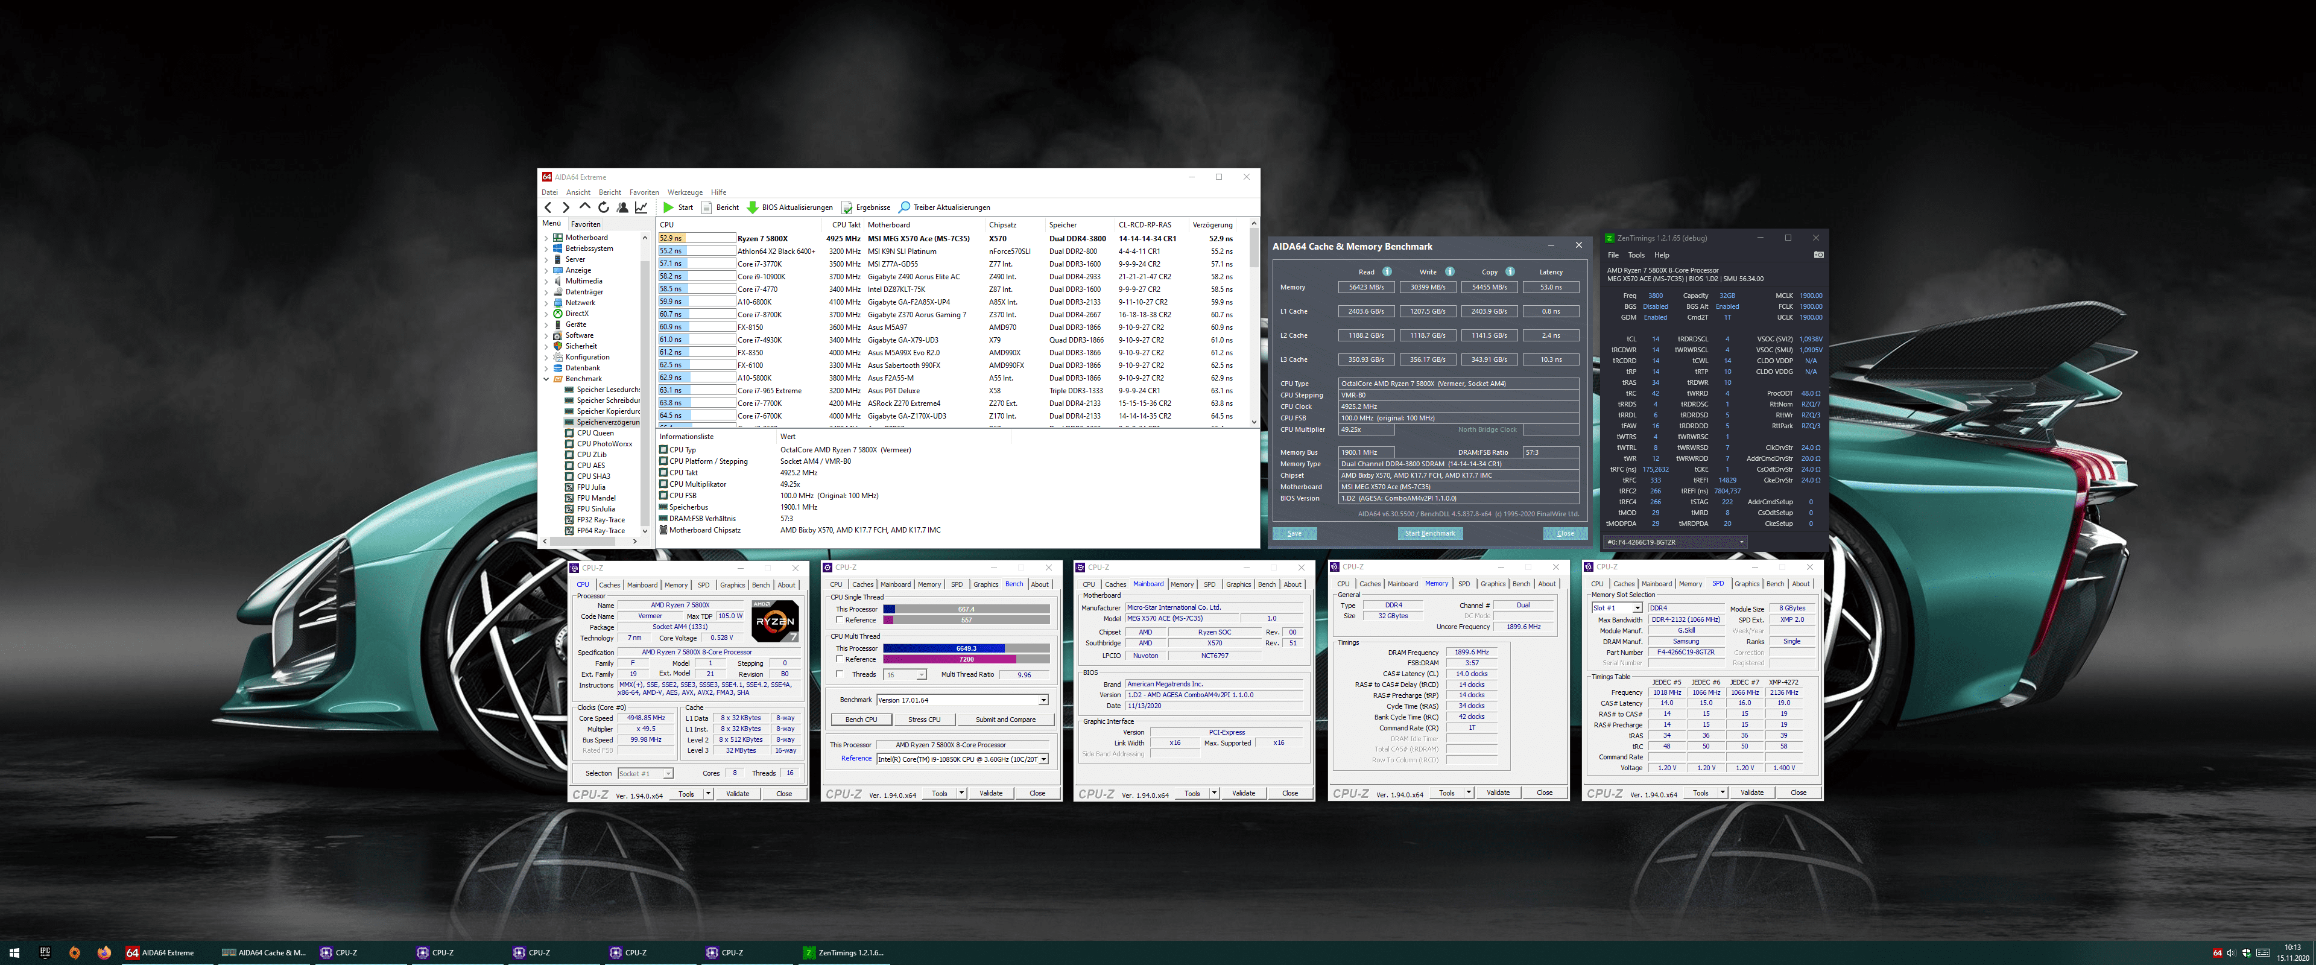The width and height of the screenshot is (2316, 965).
Task: Click the graph icon in AIDA64 toolbar
Action: pyautogui.click(x=641, y=207)
